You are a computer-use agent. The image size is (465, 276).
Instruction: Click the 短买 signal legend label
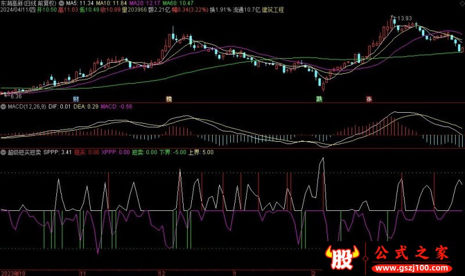click(x=80, y=152)
